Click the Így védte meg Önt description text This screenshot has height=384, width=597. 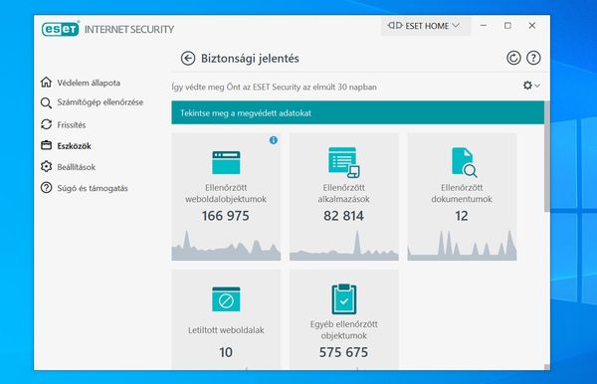(x=275, y=87)
